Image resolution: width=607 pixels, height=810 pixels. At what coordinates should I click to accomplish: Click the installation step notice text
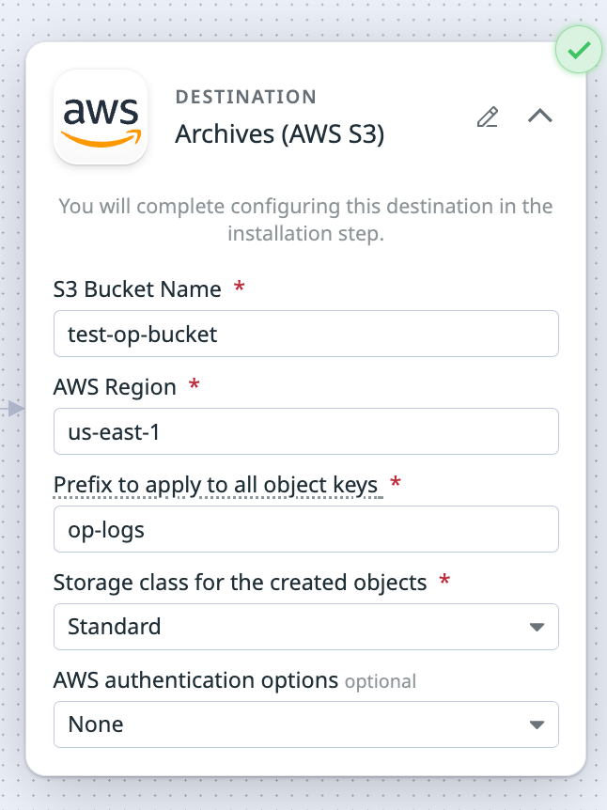coord(306,219)
